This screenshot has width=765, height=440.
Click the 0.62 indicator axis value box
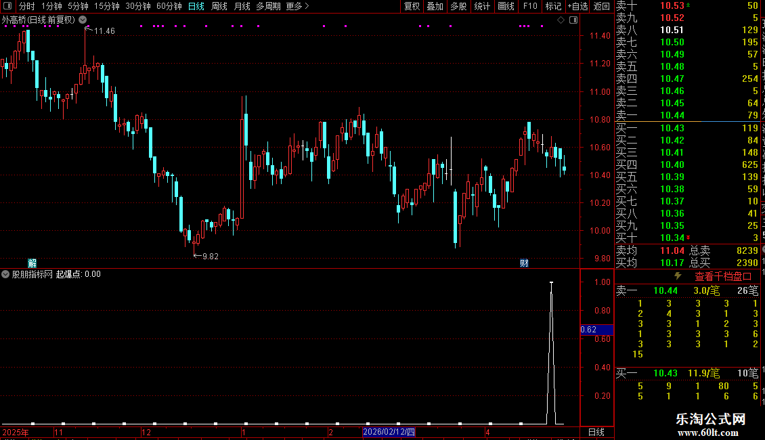(596, 330)
